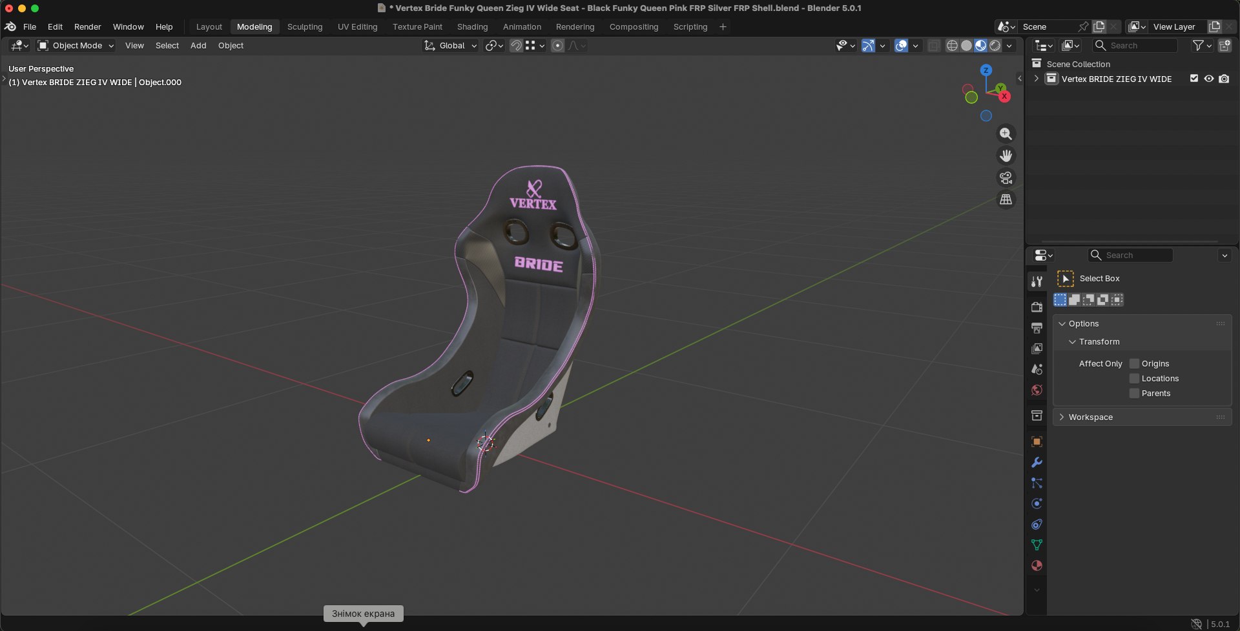Open the Render menu

(88, 26)
